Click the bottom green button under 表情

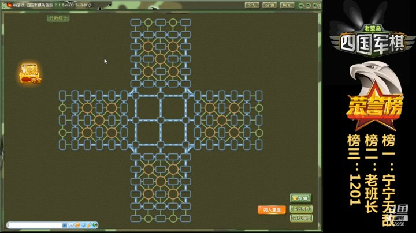(x=301, y=218)
